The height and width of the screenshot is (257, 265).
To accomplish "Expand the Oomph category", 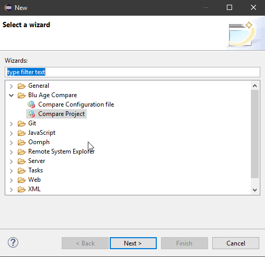I will [x=11, y=143].
